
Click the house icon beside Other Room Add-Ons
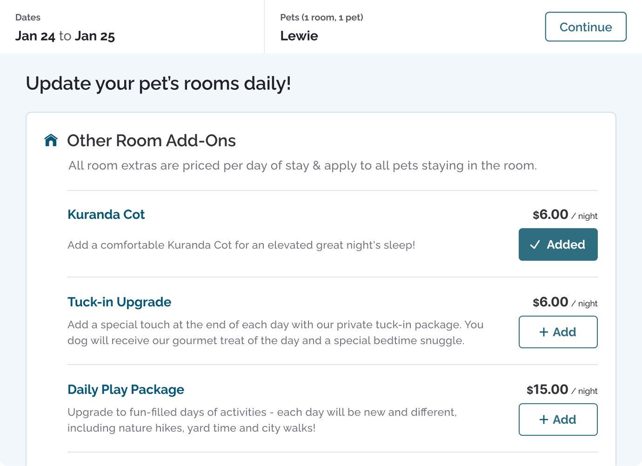tap(51, 140)
